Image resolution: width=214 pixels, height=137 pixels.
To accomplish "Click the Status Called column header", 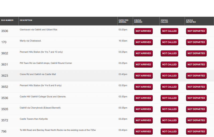I will 164,21.
